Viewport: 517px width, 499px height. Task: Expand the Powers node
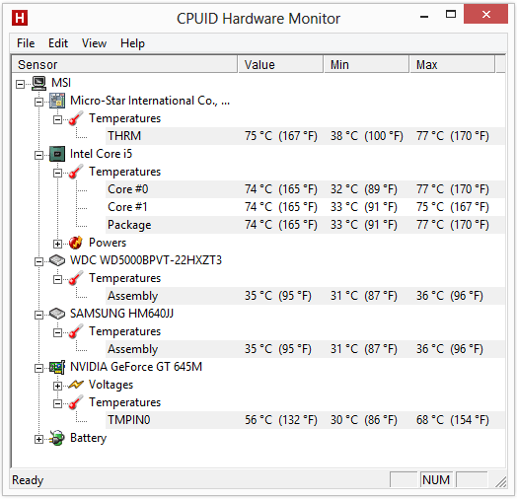point(57,244)
